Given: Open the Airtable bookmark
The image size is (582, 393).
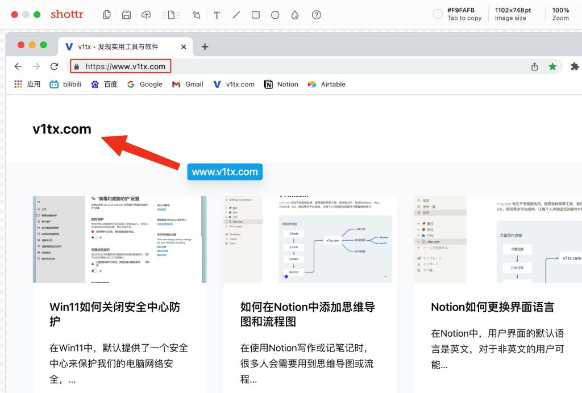Looking at the screenshot, I should tap(327, 84).
